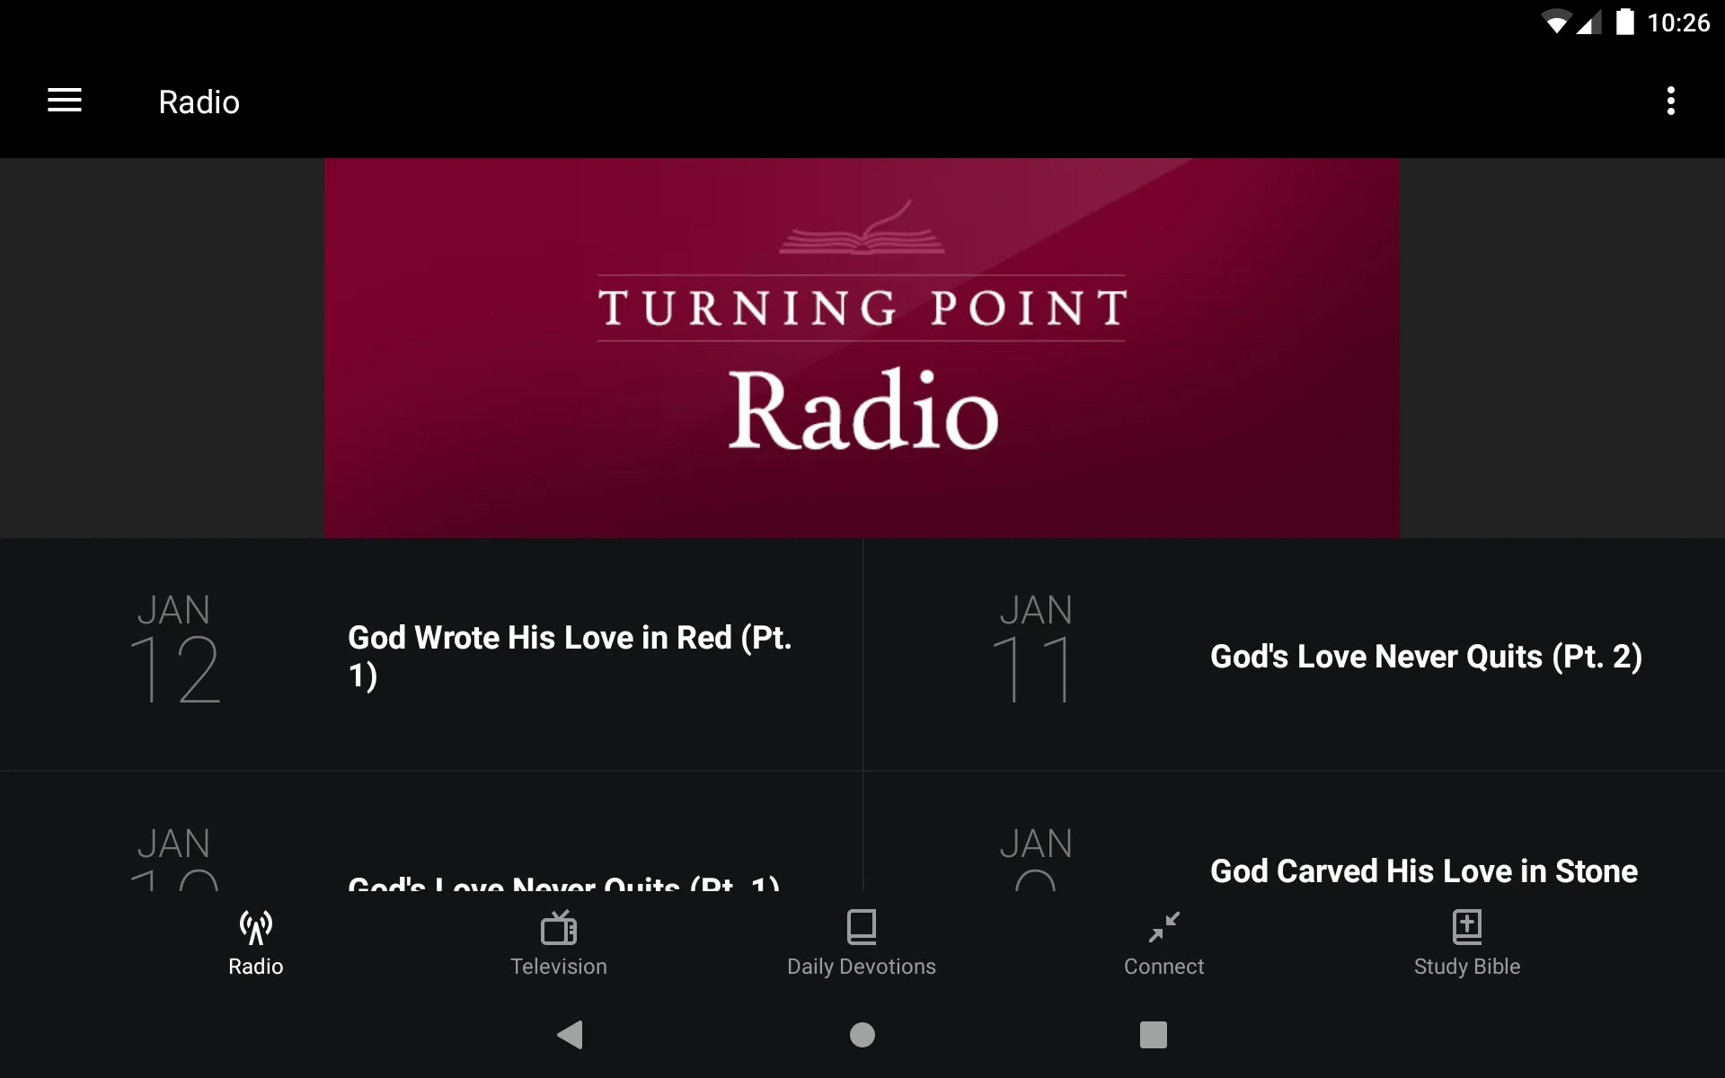Open the hamburger menu
The height and width of the screenshot is (1078, 1725).
point(65,102)
